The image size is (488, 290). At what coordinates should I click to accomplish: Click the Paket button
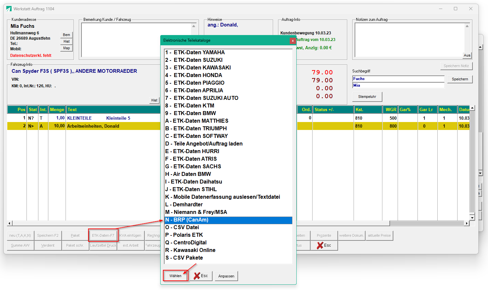75,235
